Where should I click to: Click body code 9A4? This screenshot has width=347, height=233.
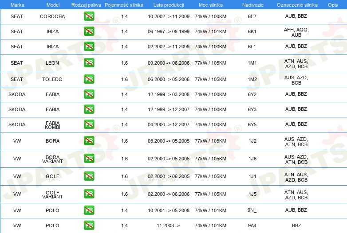point(252,225)
